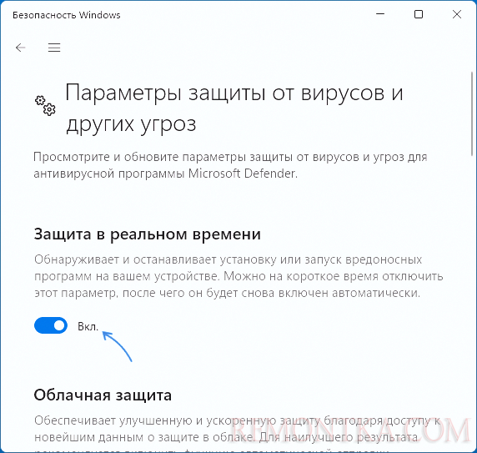The height and width of the screenshot is (453, 477).
Task: Toggle the real-time protection switch off
Action: [x=51, y=325]
